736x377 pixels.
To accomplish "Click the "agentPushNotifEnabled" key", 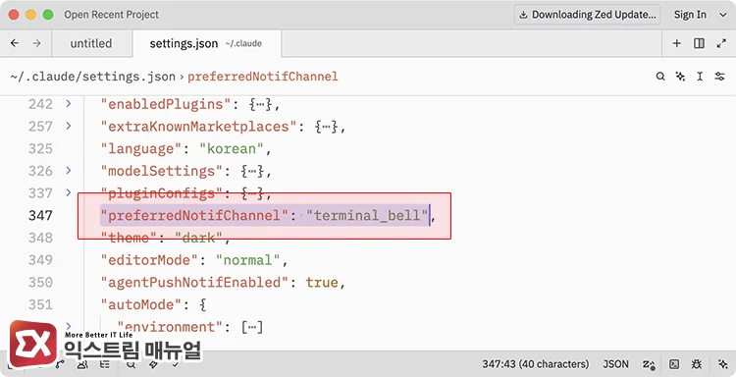I will pos(194,283).
